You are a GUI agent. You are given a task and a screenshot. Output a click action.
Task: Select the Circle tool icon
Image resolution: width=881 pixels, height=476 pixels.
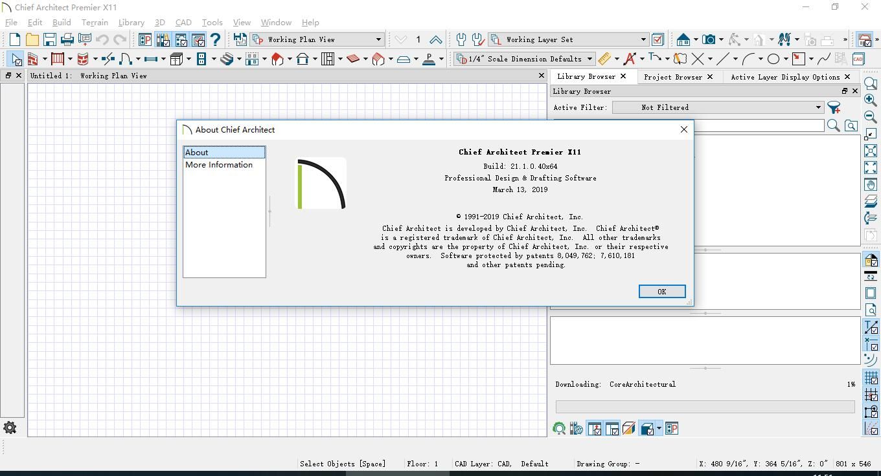(x=773, y=59)
